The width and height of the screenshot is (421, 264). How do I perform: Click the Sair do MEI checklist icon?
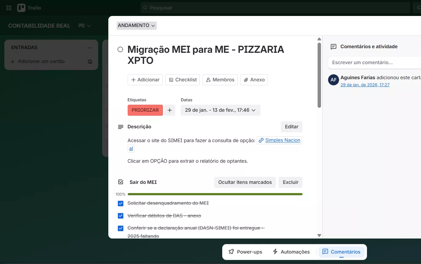click(121, 182)
